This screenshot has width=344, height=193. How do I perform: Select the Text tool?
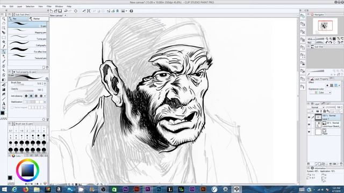(4, 103)
